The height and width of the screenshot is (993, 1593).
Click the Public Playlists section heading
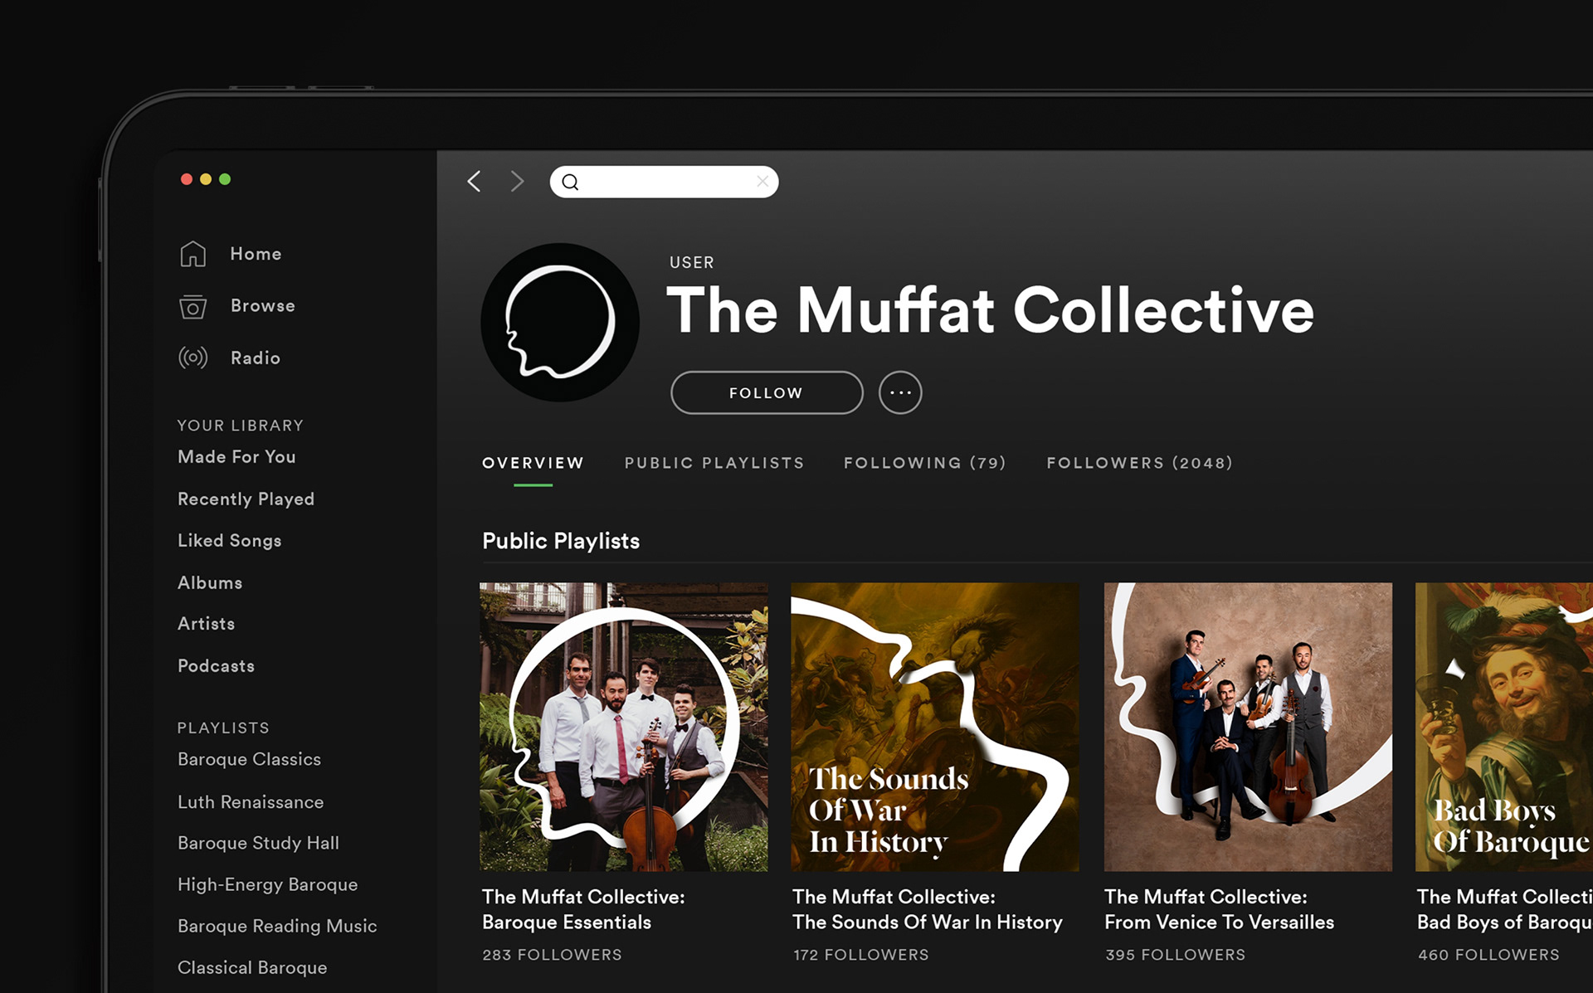pos(561,542)
